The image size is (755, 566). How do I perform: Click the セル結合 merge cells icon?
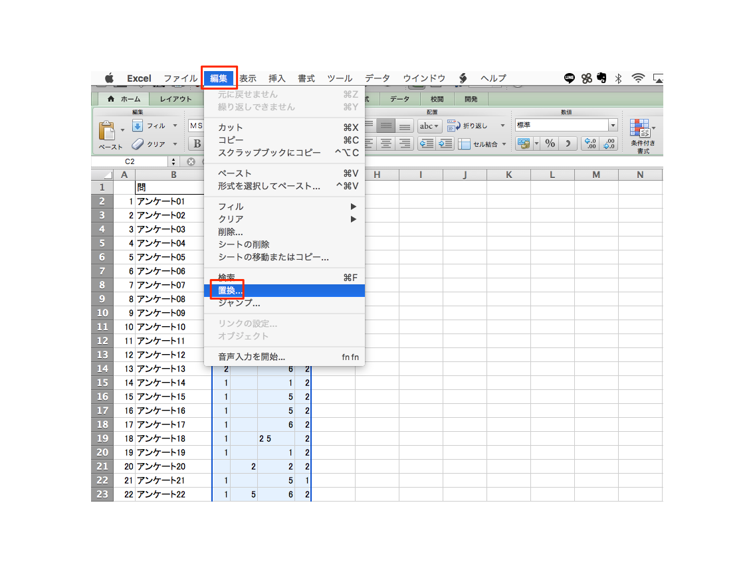(x=464, y=144)
